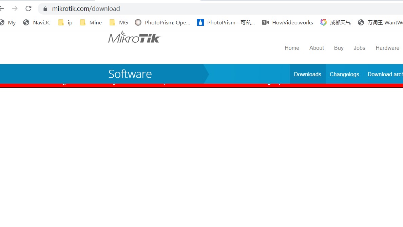Open the About nav item
Viewport: 403px width, 227px height.
pyautogui.click(x=316, y=48)
